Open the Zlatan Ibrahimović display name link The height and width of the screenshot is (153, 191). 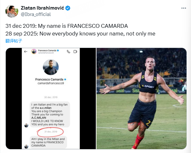(x=42, y=8)
